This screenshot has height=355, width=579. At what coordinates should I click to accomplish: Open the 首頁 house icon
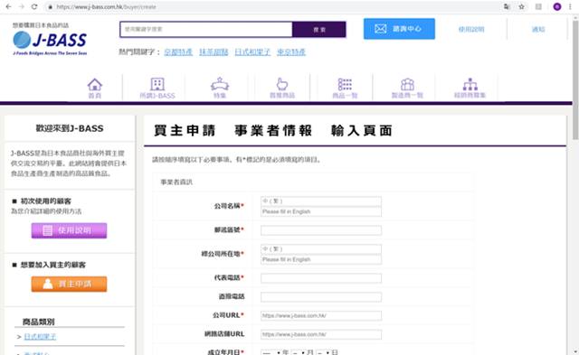[94, 84]
